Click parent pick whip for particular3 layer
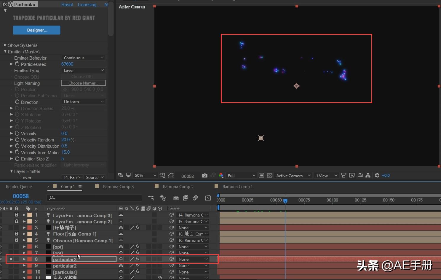 [171, 259]
